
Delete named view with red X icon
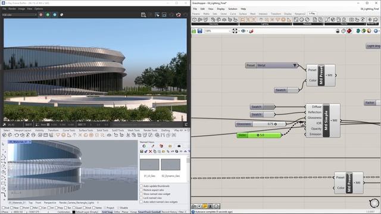(x=151, y=152)
